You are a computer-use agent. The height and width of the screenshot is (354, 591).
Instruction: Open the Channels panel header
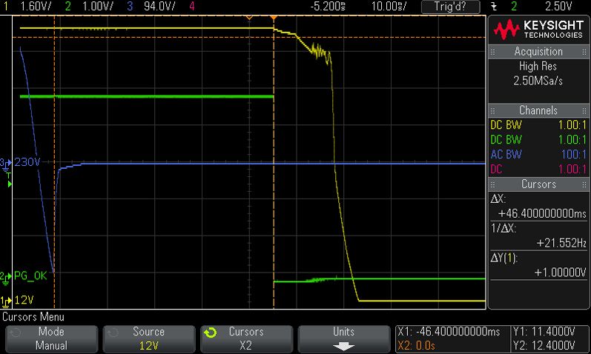pyautogui.click(x=538, y=110)
